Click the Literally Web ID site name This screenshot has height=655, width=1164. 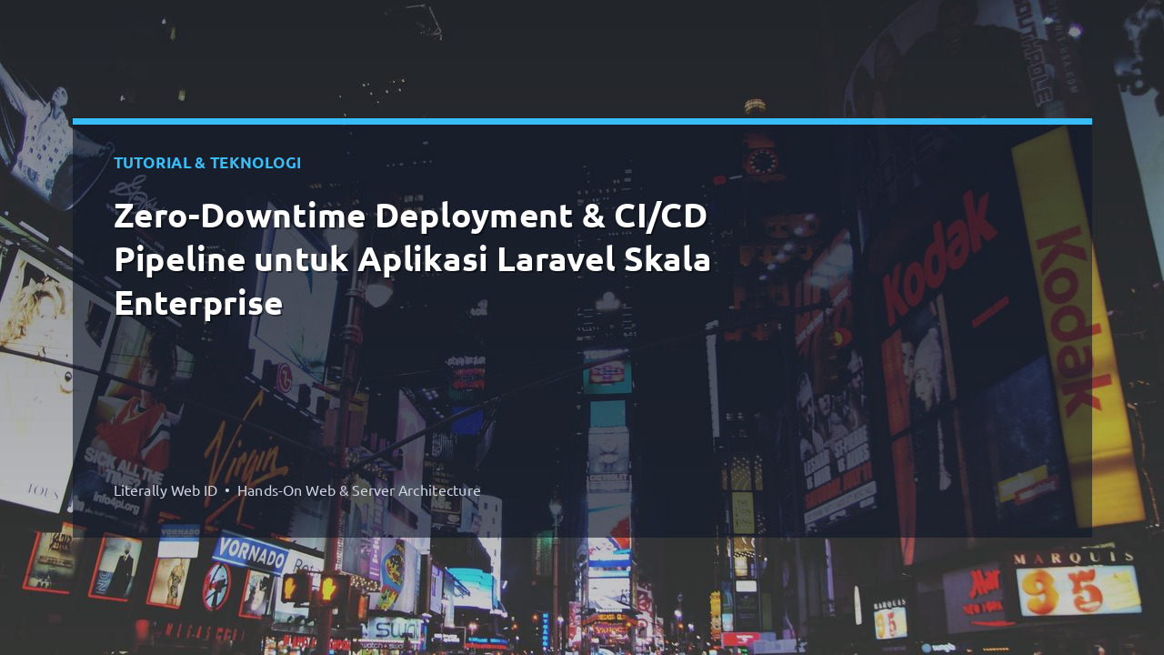(x=166, y=490)
